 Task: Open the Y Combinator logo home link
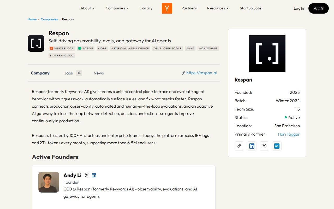(167, 8)
